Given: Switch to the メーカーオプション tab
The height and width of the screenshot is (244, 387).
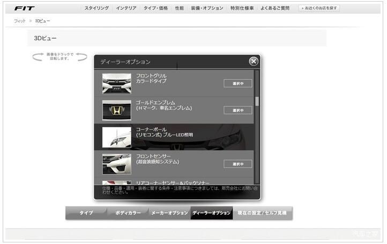Looking at the screenshot, I should 169,213.
